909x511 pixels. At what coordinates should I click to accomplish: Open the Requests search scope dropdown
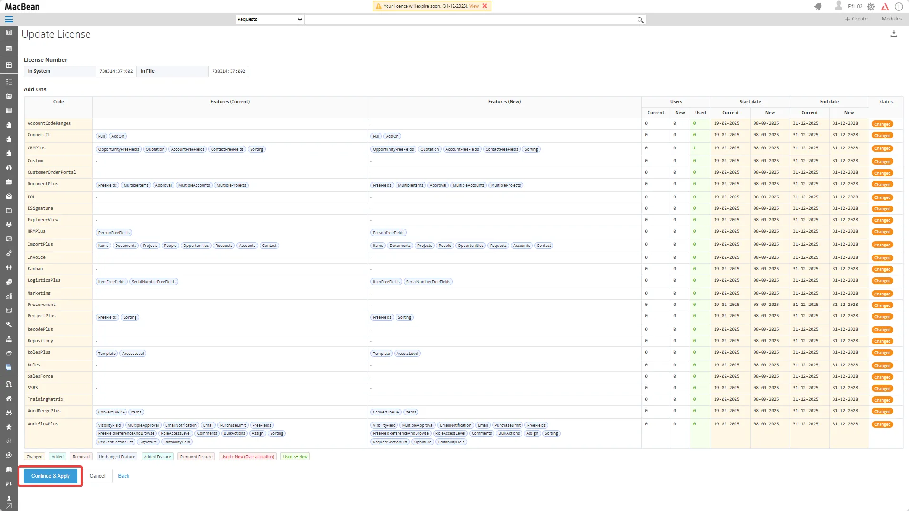click(x=270, y=20)
